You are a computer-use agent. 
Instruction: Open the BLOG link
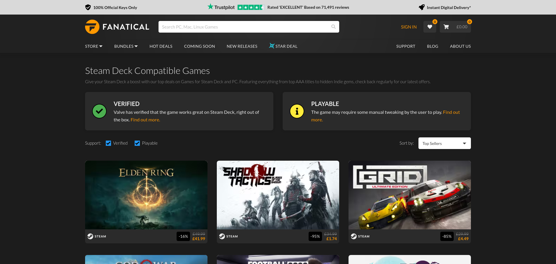click(432, 46)
